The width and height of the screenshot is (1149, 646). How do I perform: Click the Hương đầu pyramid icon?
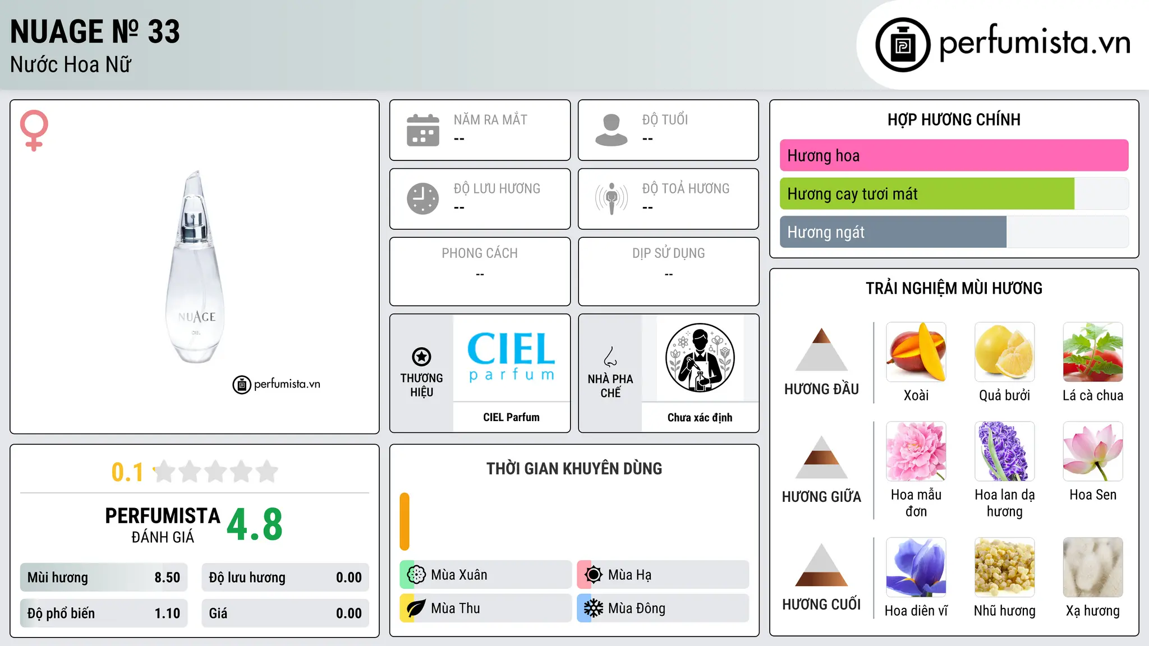(821, 349)
